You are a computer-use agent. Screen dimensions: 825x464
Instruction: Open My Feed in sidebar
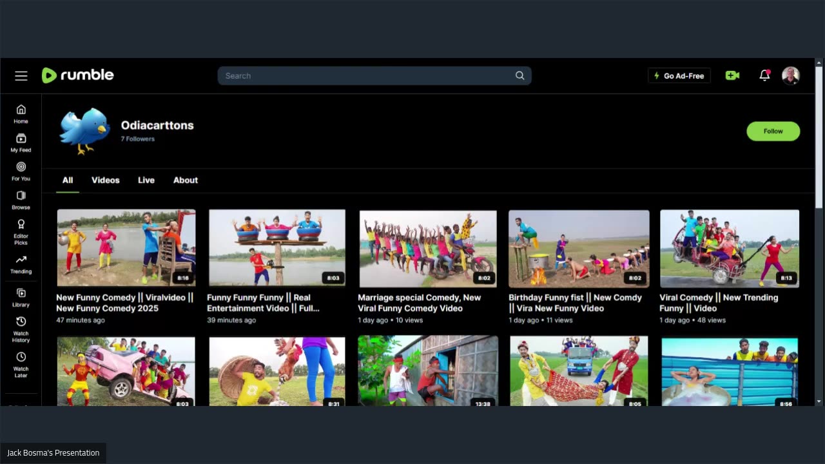click(21, 143)
